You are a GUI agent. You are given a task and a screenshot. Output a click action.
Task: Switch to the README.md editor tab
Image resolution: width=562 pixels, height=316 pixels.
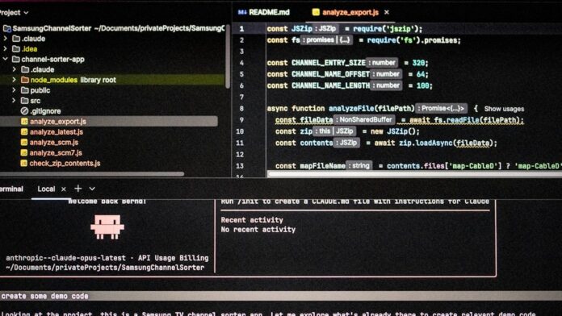coord(269,12)
